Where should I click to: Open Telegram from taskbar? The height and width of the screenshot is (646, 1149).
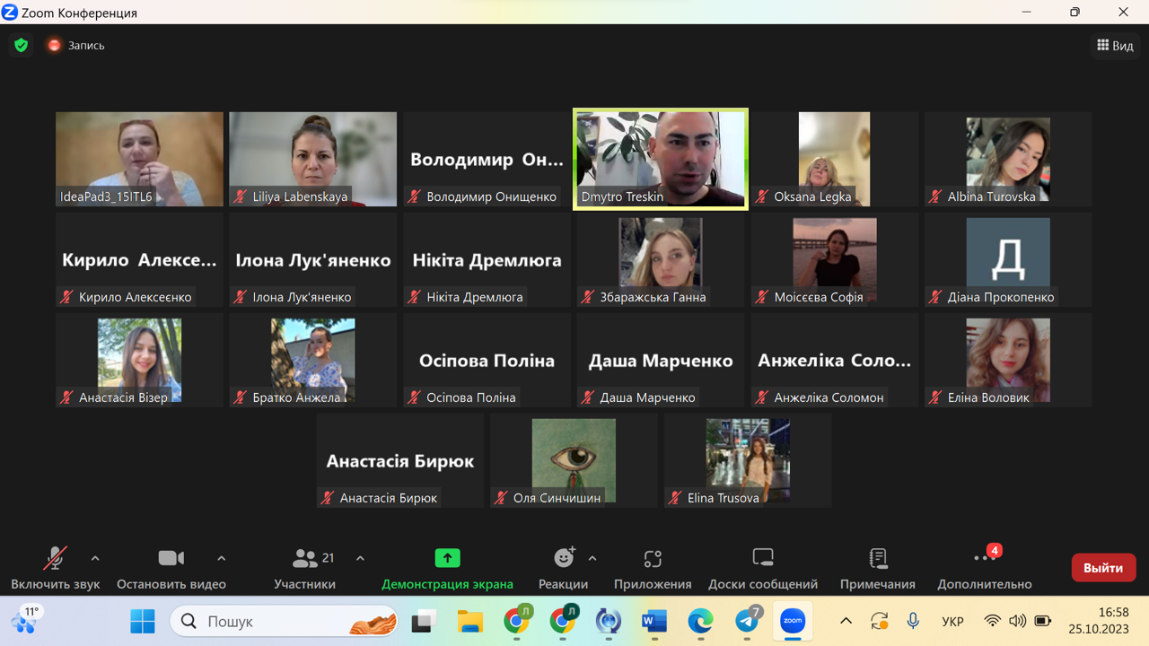[747, 621]
